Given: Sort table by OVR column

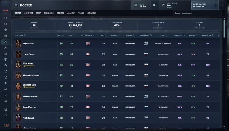Looking at the screenshot, I should tap(61, 35).
